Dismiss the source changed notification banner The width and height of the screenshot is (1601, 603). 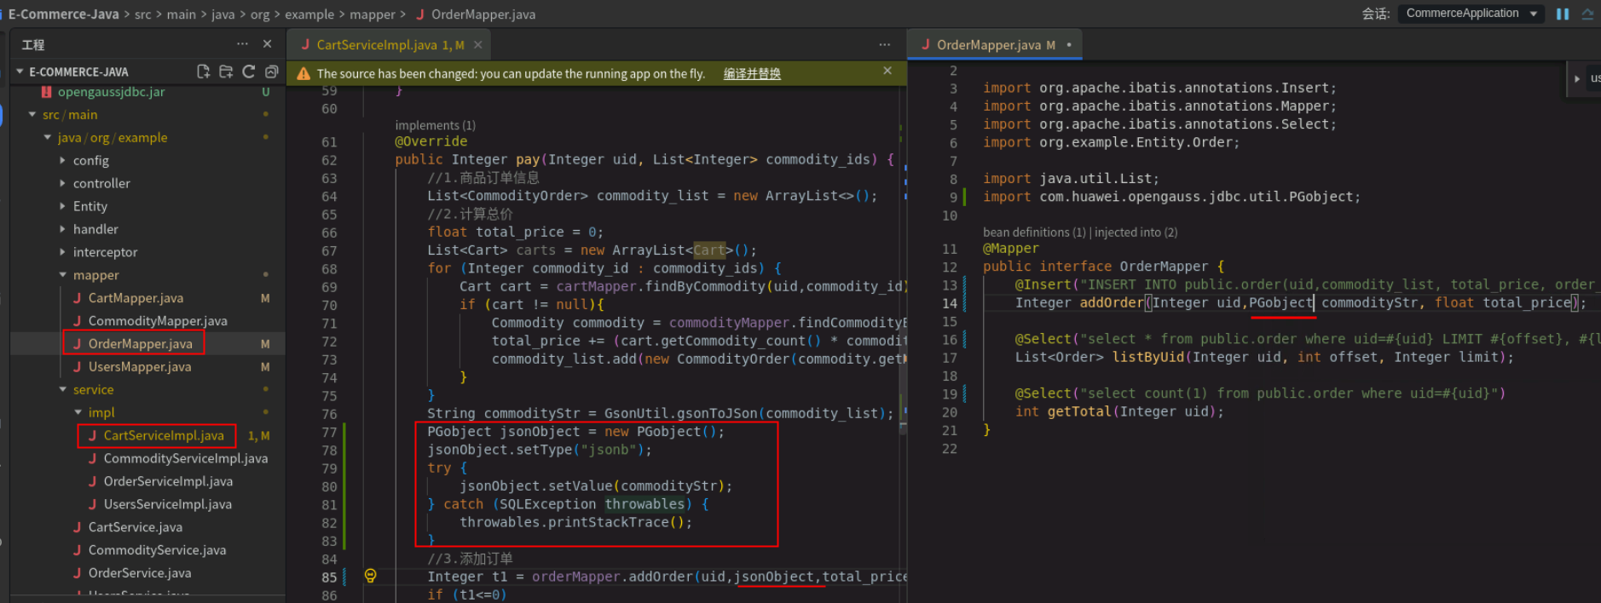pyautogui.click(x=887, y=71)
